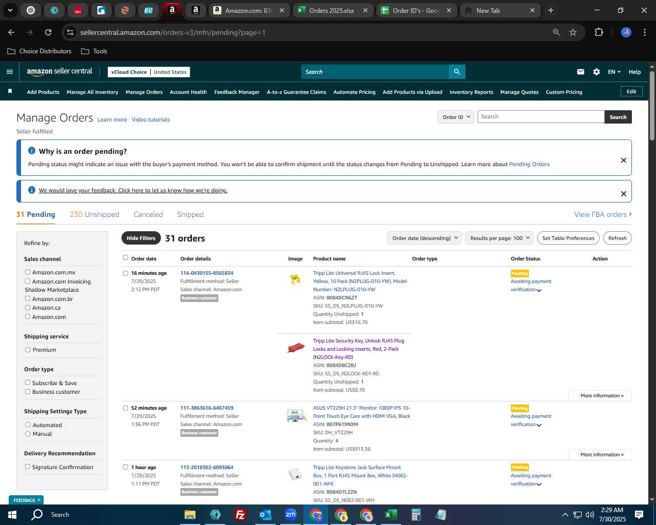Expand Awaiting payment verification for first order
Viewport: 656px width, 525px height.
click(539, 290)
